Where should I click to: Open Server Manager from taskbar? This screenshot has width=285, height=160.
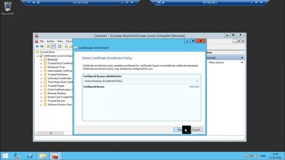click(x=17, y=156)
